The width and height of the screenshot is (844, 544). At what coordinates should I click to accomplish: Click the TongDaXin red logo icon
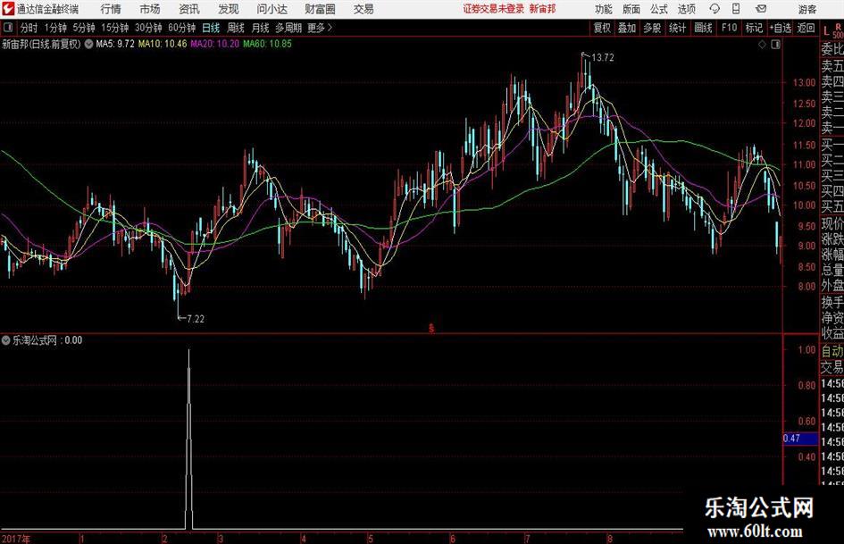click(x=8, y=9)
